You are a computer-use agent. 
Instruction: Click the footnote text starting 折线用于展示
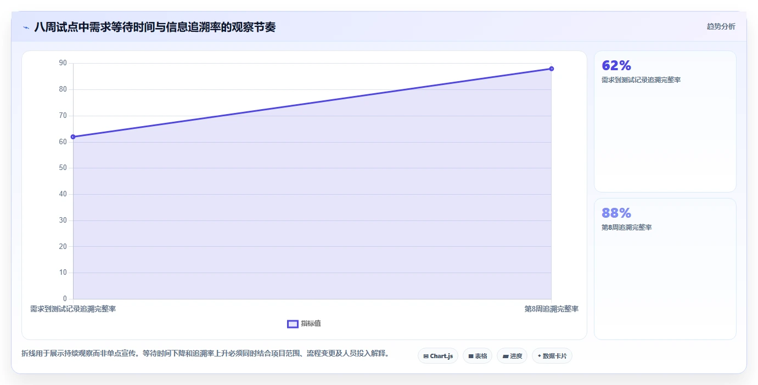pos(205,354)
